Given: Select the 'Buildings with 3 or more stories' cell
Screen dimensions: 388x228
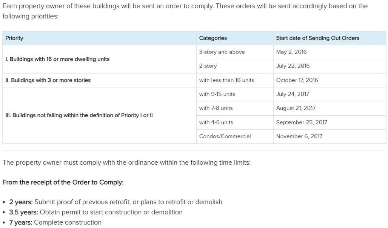Looking at the screenshot, I should coord(99,80).
